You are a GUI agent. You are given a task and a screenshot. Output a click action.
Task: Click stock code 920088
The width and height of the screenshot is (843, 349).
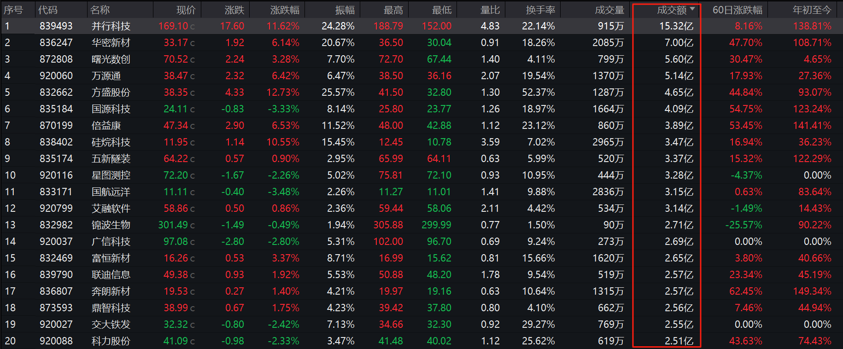pyautogui.click(x=56, y=341)
